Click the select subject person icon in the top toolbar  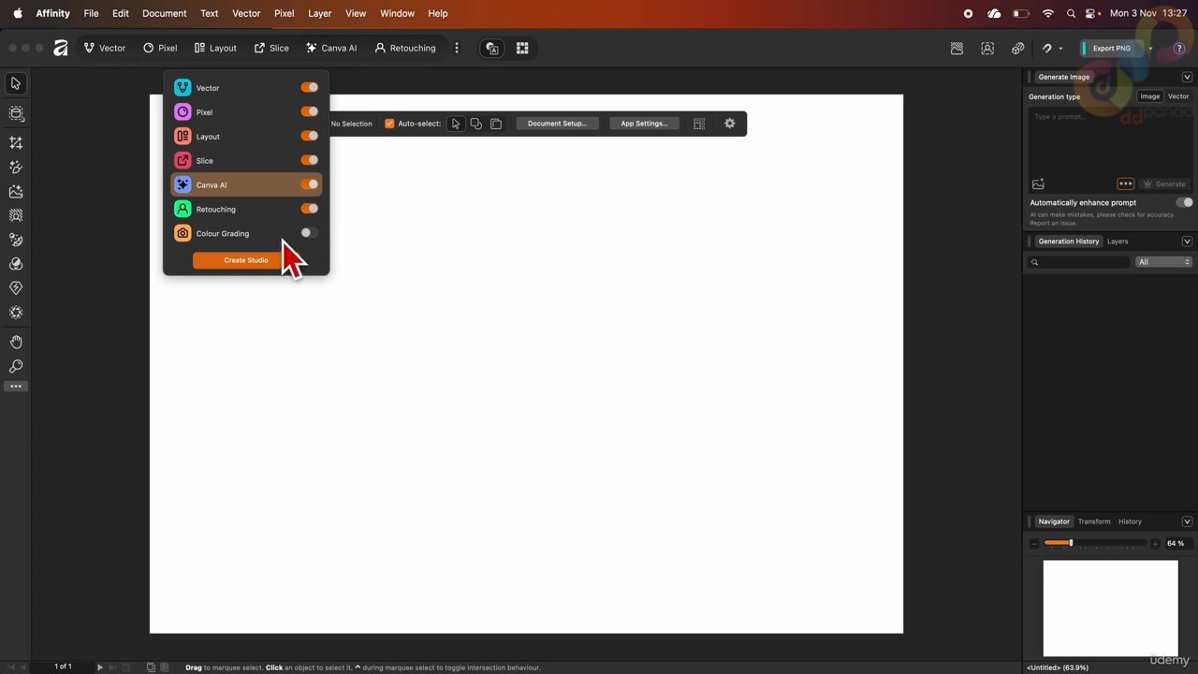click(987, 48)
